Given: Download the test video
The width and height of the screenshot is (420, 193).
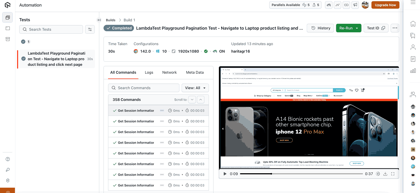Looking at the screenshot, I should pyautogui.click(x=385, y=174).
